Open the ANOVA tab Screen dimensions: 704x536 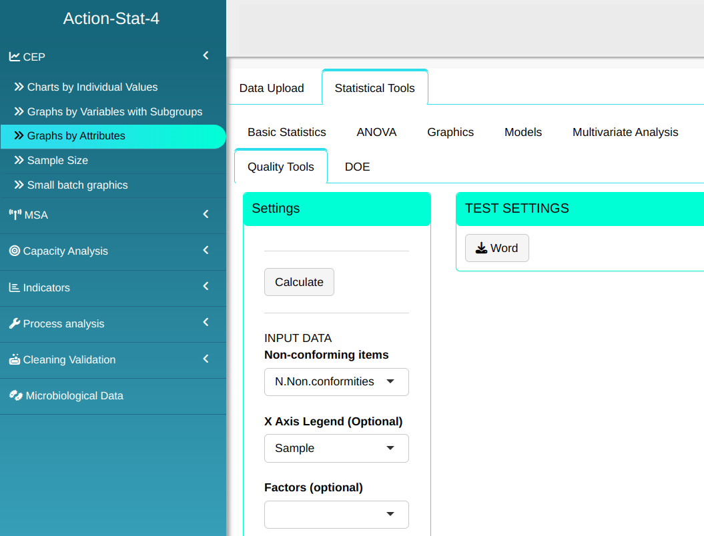pyautogui.click(x=376, y=132)
